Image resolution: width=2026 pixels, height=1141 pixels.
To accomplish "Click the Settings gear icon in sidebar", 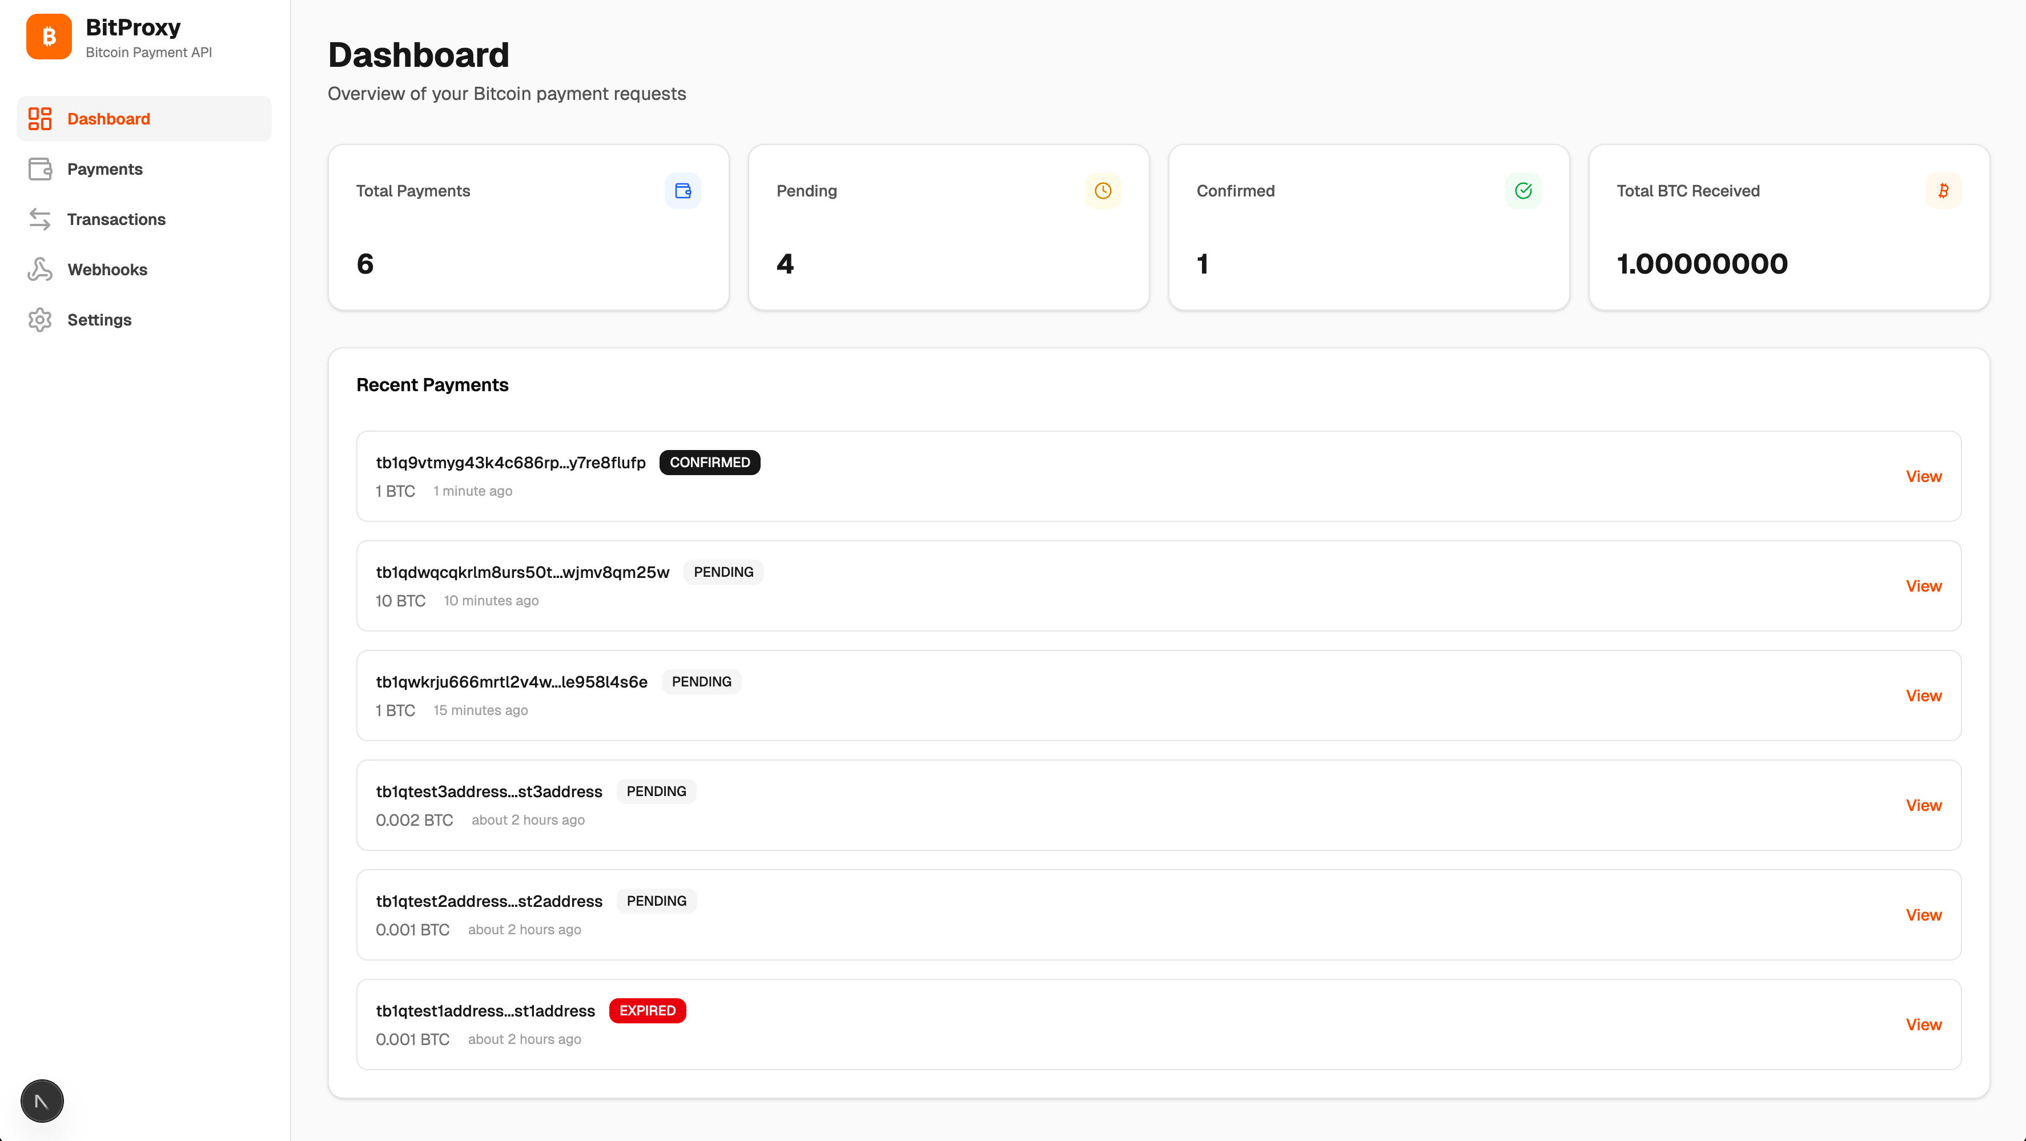I will 40,320.
